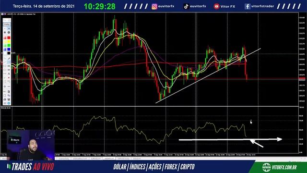
Task: Click the move cross-arrows icon
Action: click(5, 86)
